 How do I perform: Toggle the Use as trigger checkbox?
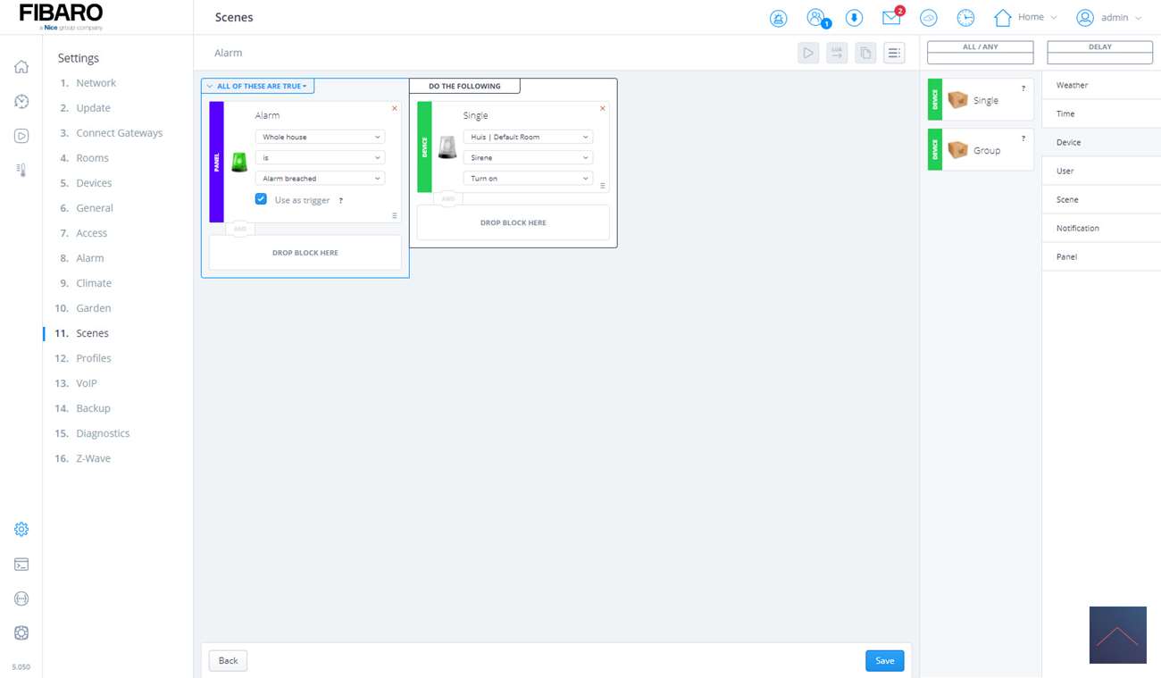point(261,199)
